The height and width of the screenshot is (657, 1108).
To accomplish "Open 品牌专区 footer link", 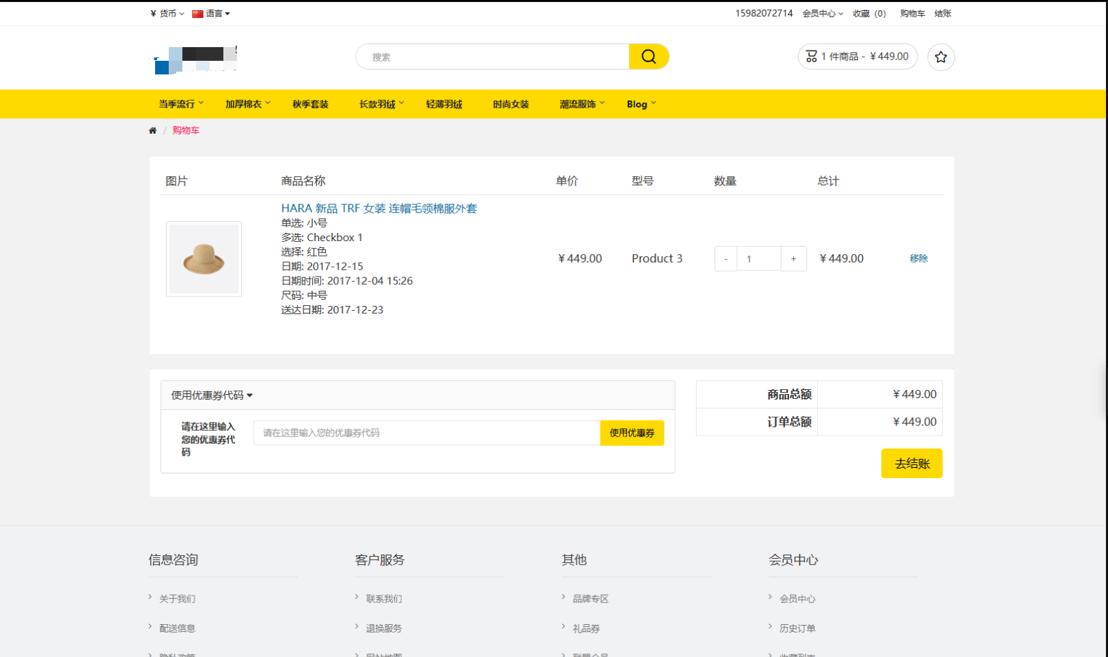I will [x=590, y=599].
